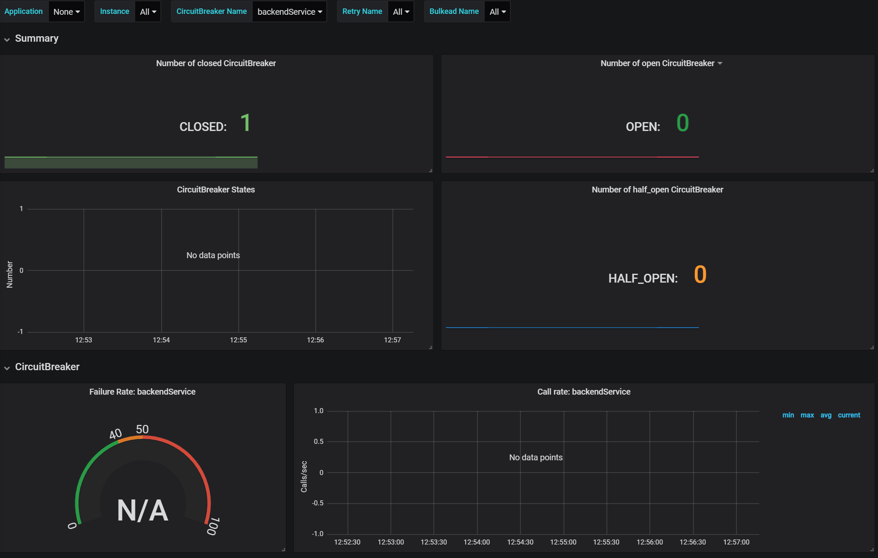Open the Retry Name All dropdown
The height and width of the screenshot is (558, 878).
(401, 12)
